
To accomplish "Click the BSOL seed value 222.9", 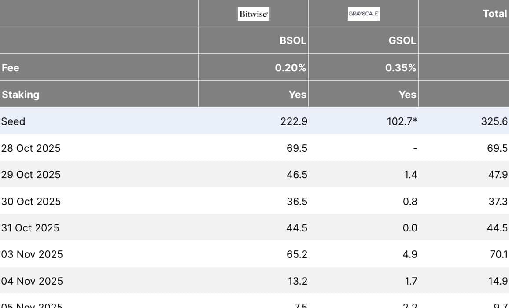I will (294, 121).
